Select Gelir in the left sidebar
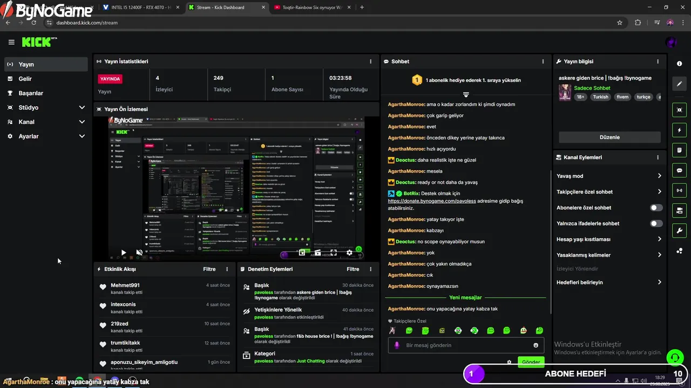 coord(46,79)
